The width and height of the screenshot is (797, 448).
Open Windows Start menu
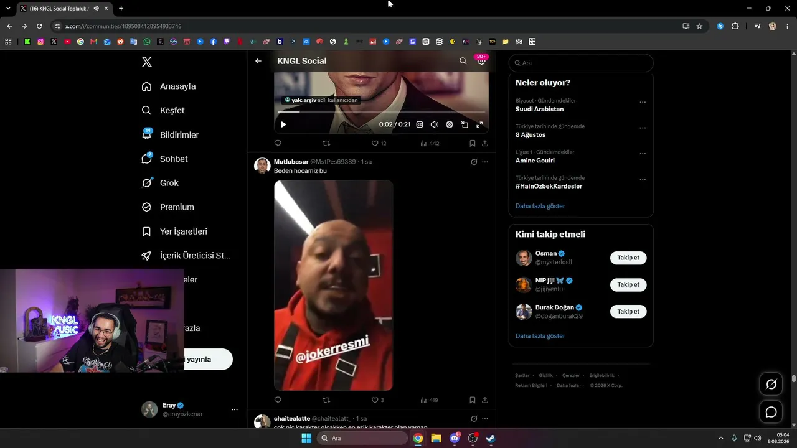click(x=306, y=438)
